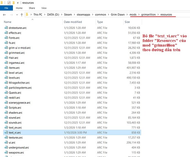Click the Up one level arrow
Viewport: 190px width, 157px height.
tap(21, 15)
